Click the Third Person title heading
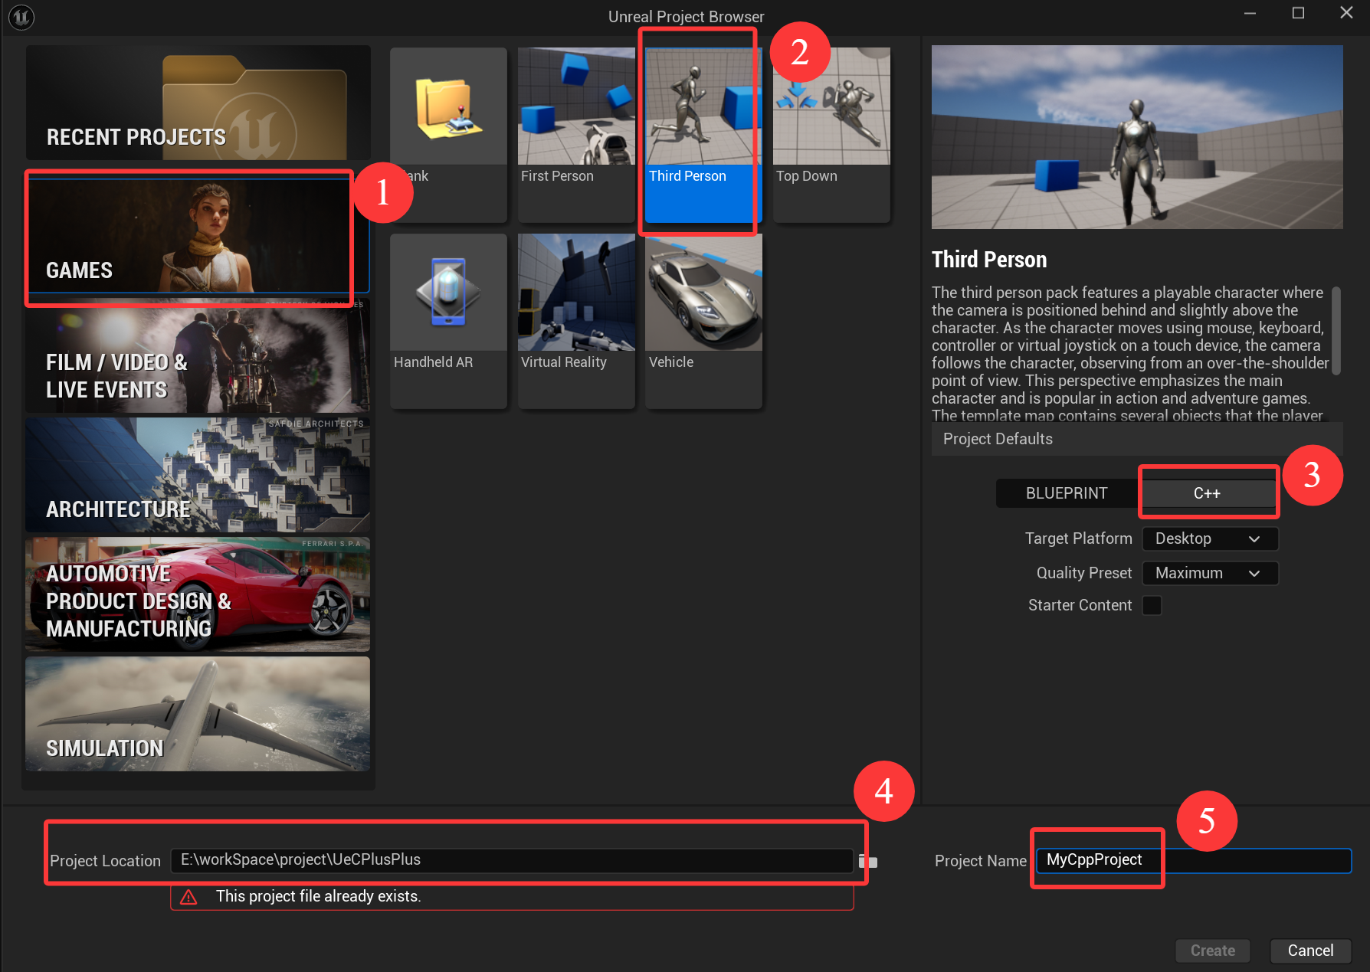The width and height of the screenshot is (1370, 972). click(x=989, y=260)
